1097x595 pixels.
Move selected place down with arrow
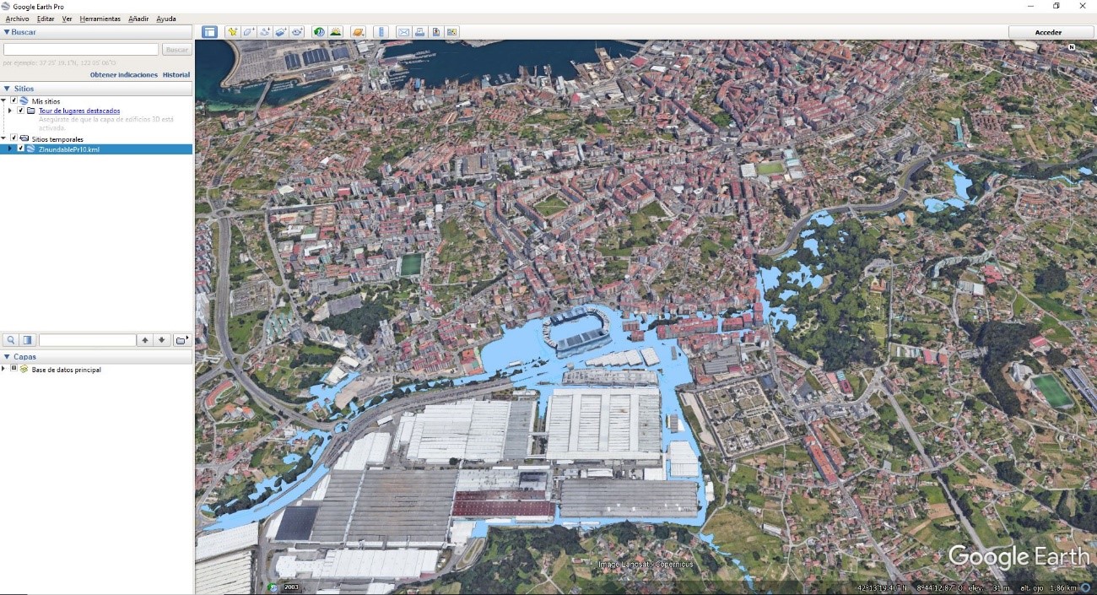(x=162, y=340)
